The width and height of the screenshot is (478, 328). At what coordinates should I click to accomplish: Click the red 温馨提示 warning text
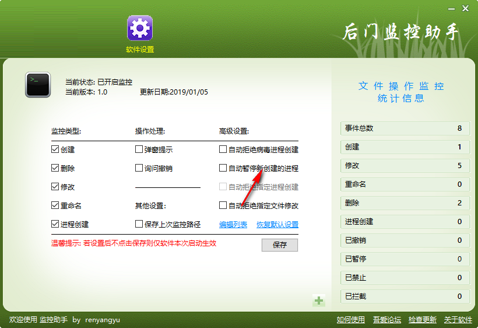(x=134, y=243)
